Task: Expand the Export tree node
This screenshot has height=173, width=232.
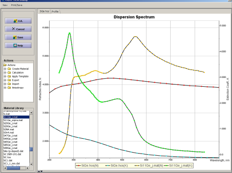Action: 5,80
